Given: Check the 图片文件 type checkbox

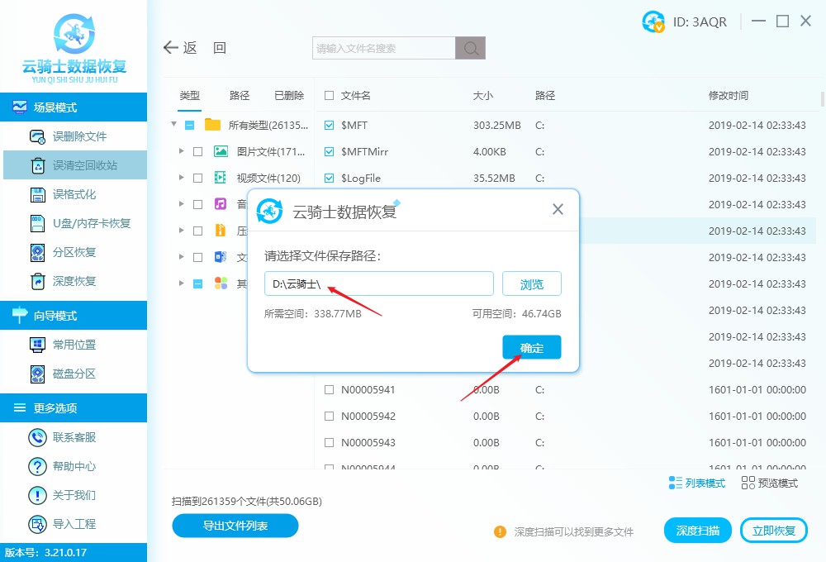Looking at the screenshot, I should pos(198,152).
